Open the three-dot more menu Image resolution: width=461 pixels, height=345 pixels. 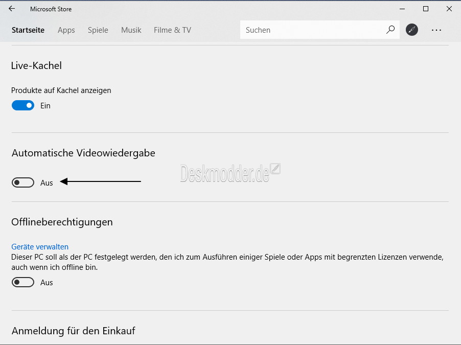point(436,30)
